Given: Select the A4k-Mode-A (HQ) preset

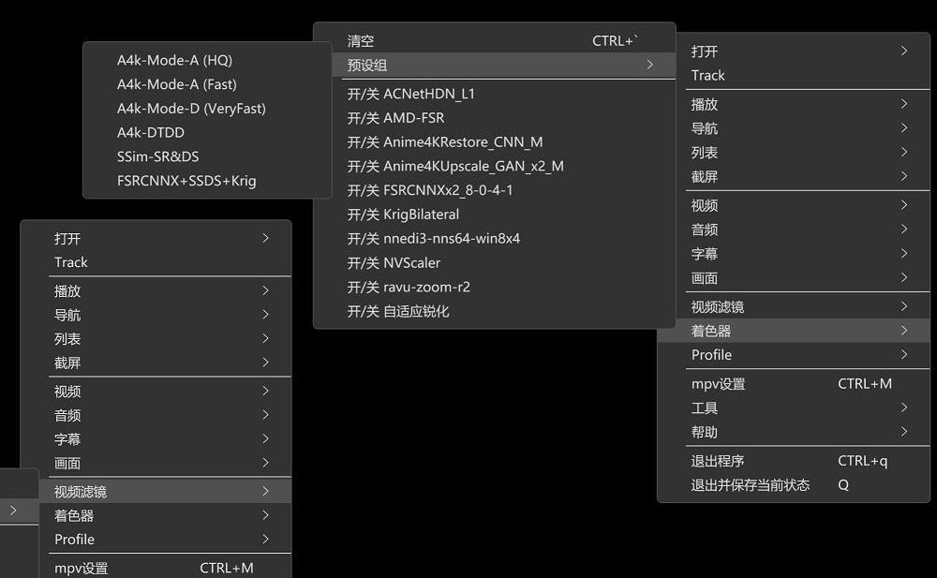Looking at the screenshot, I should coord(174,60).
